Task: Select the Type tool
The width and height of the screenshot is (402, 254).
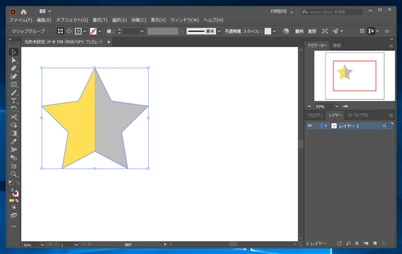Action: 14,101
